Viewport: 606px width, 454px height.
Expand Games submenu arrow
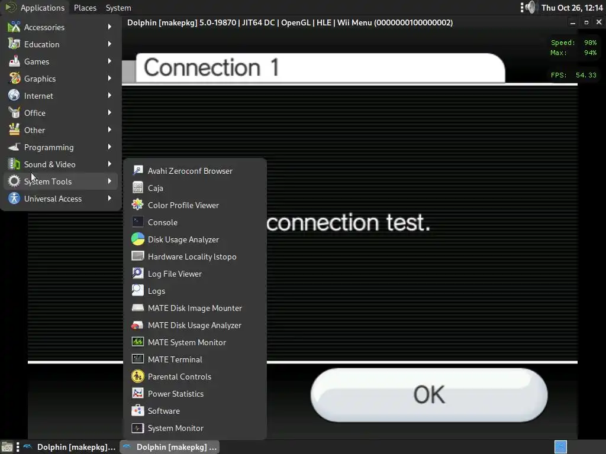coord(109,61)
